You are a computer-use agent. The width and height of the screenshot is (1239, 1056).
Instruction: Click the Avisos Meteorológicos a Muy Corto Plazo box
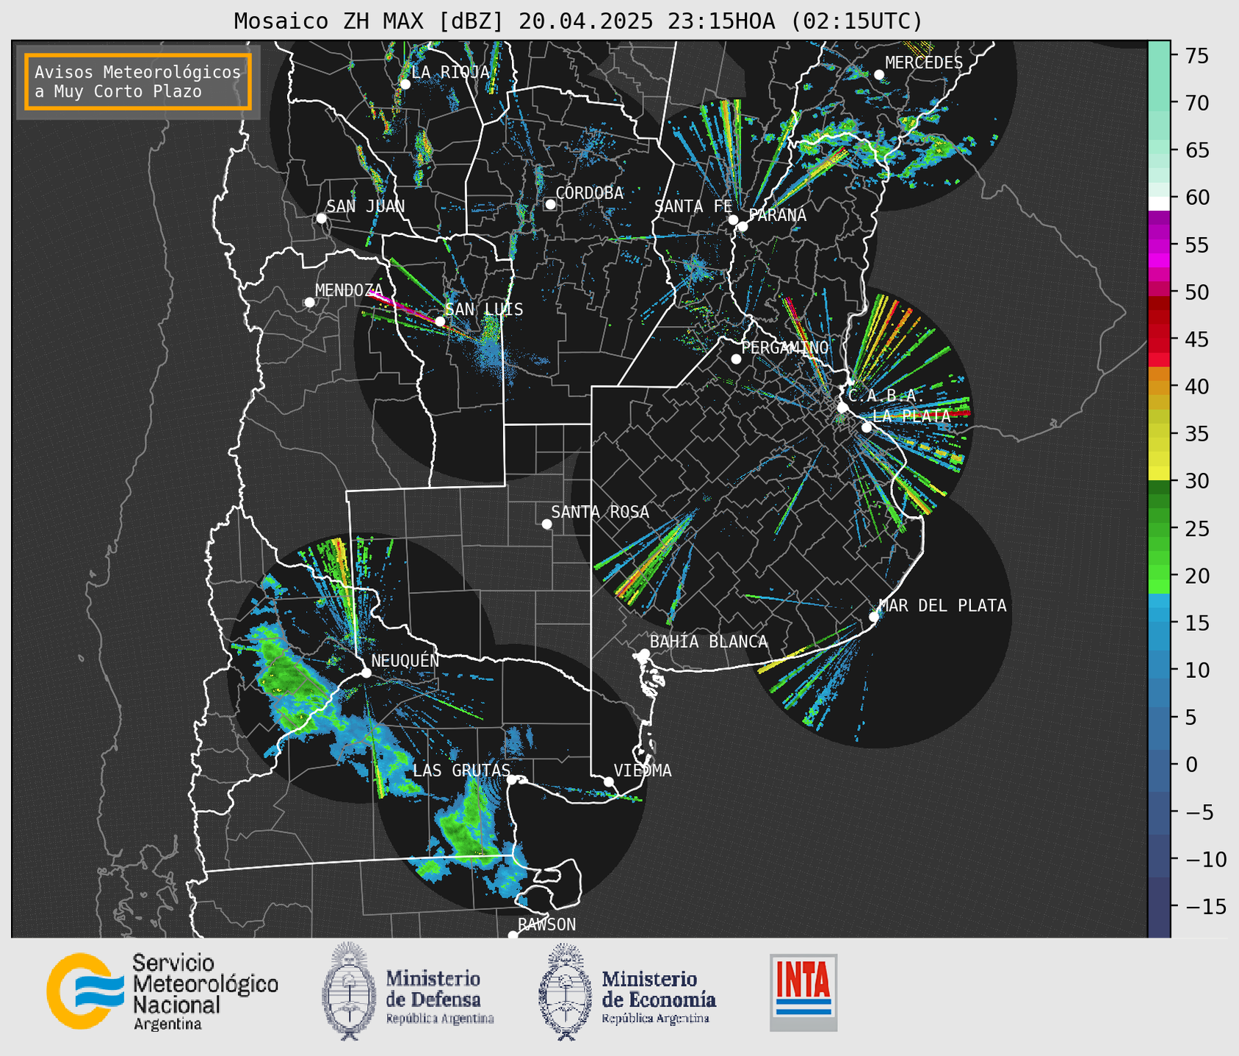coord(138,82)
